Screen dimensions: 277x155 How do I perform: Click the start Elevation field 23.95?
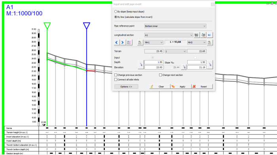pos(154,67)
